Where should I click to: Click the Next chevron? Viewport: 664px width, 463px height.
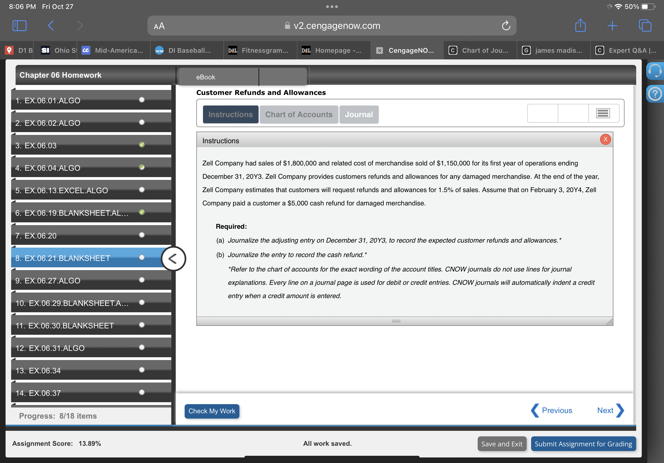pyautogui.click(x=620, y=411)
